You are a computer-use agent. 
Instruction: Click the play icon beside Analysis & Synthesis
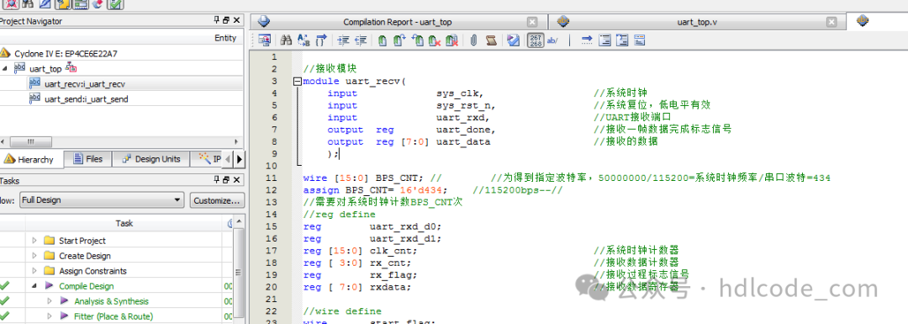[x=64, y=301]
